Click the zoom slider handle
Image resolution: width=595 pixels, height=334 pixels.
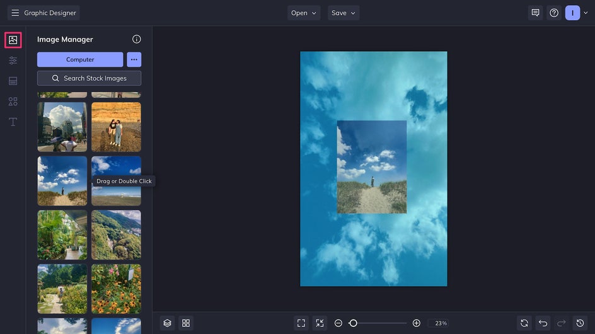353,323
